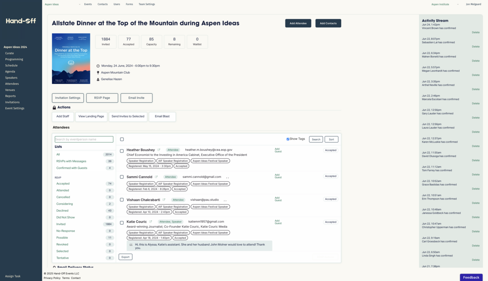Viewport: 488px width, 281px height.
Task: Click the Jon Melgaard user name
Action: click(x=473, y=4)
